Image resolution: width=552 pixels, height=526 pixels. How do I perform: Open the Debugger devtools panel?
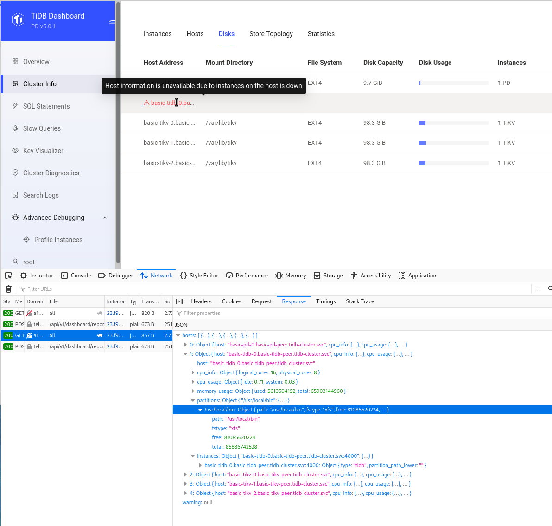(x=115, y=276)
